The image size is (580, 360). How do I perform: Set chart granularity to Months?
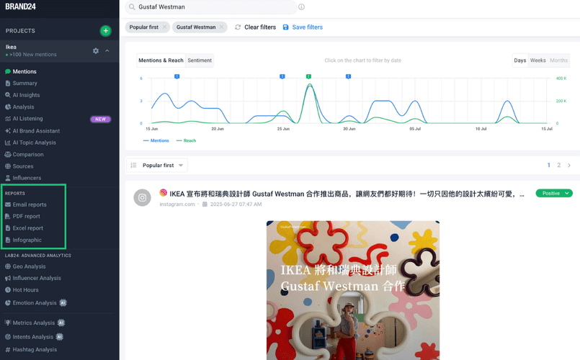point(558,60)
